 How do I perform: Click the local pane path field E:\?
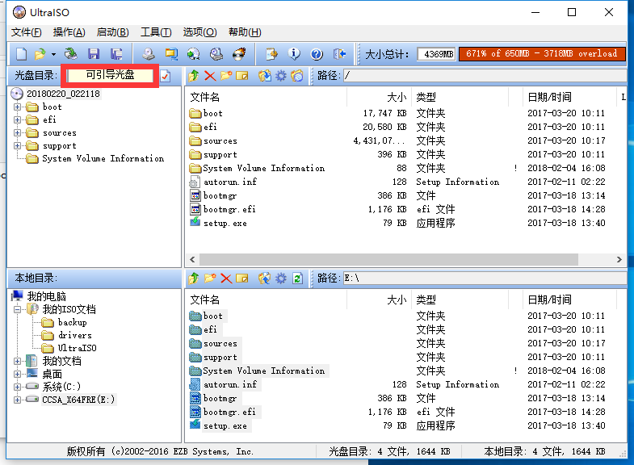(485, 278)
